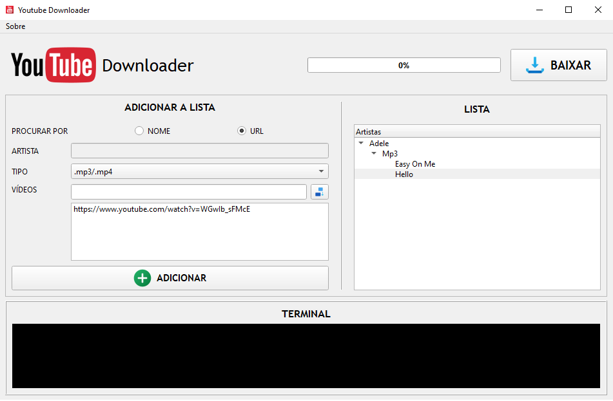
Task: Click the VÍDEOS single-line input field
Action: click(x=189, y=192)
